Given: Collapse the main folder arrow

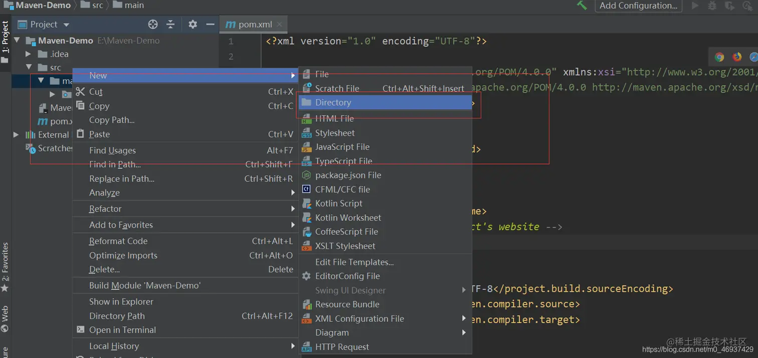Looking at the screenshot, I should coord(41,81).
